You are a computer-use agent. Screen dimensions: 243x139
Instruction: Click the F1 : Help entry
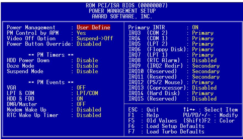pyautogui.click(x=143, y=115)
